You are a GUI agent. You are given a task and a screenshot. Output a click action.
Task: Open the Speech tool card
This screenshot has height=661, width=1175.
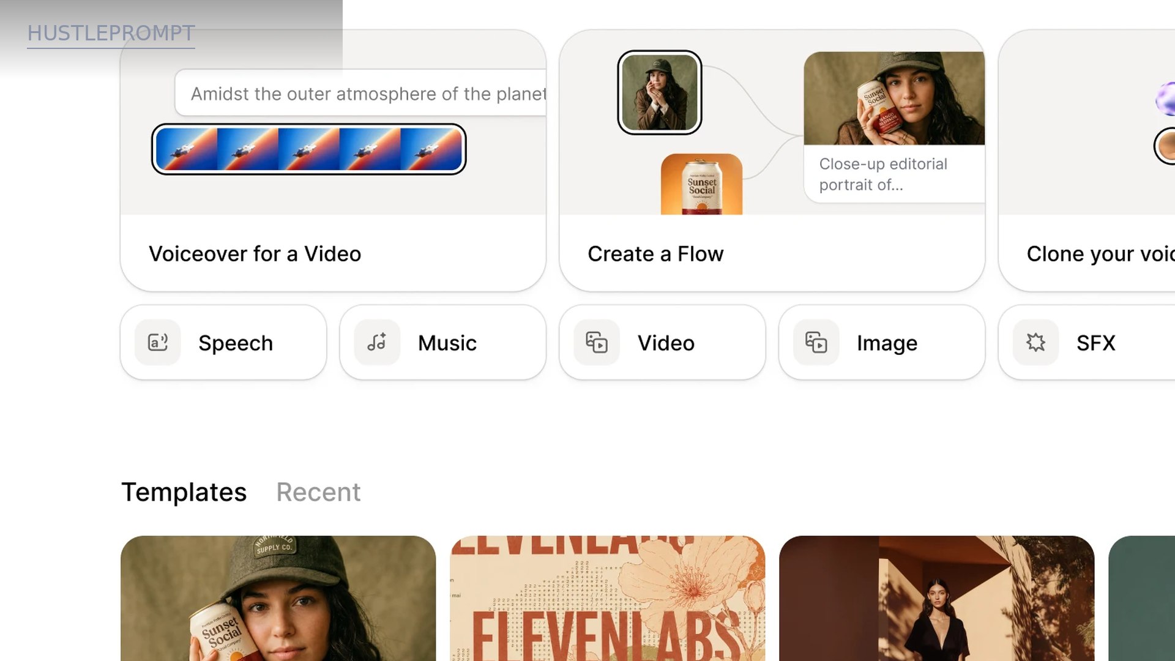coord(223,342)
